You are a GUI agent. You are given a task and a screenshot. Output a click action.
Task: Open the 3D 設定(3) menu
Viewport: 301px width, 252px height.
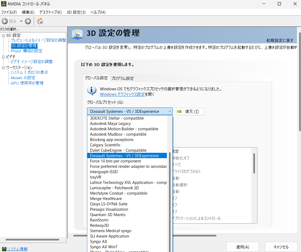[76, 12]
